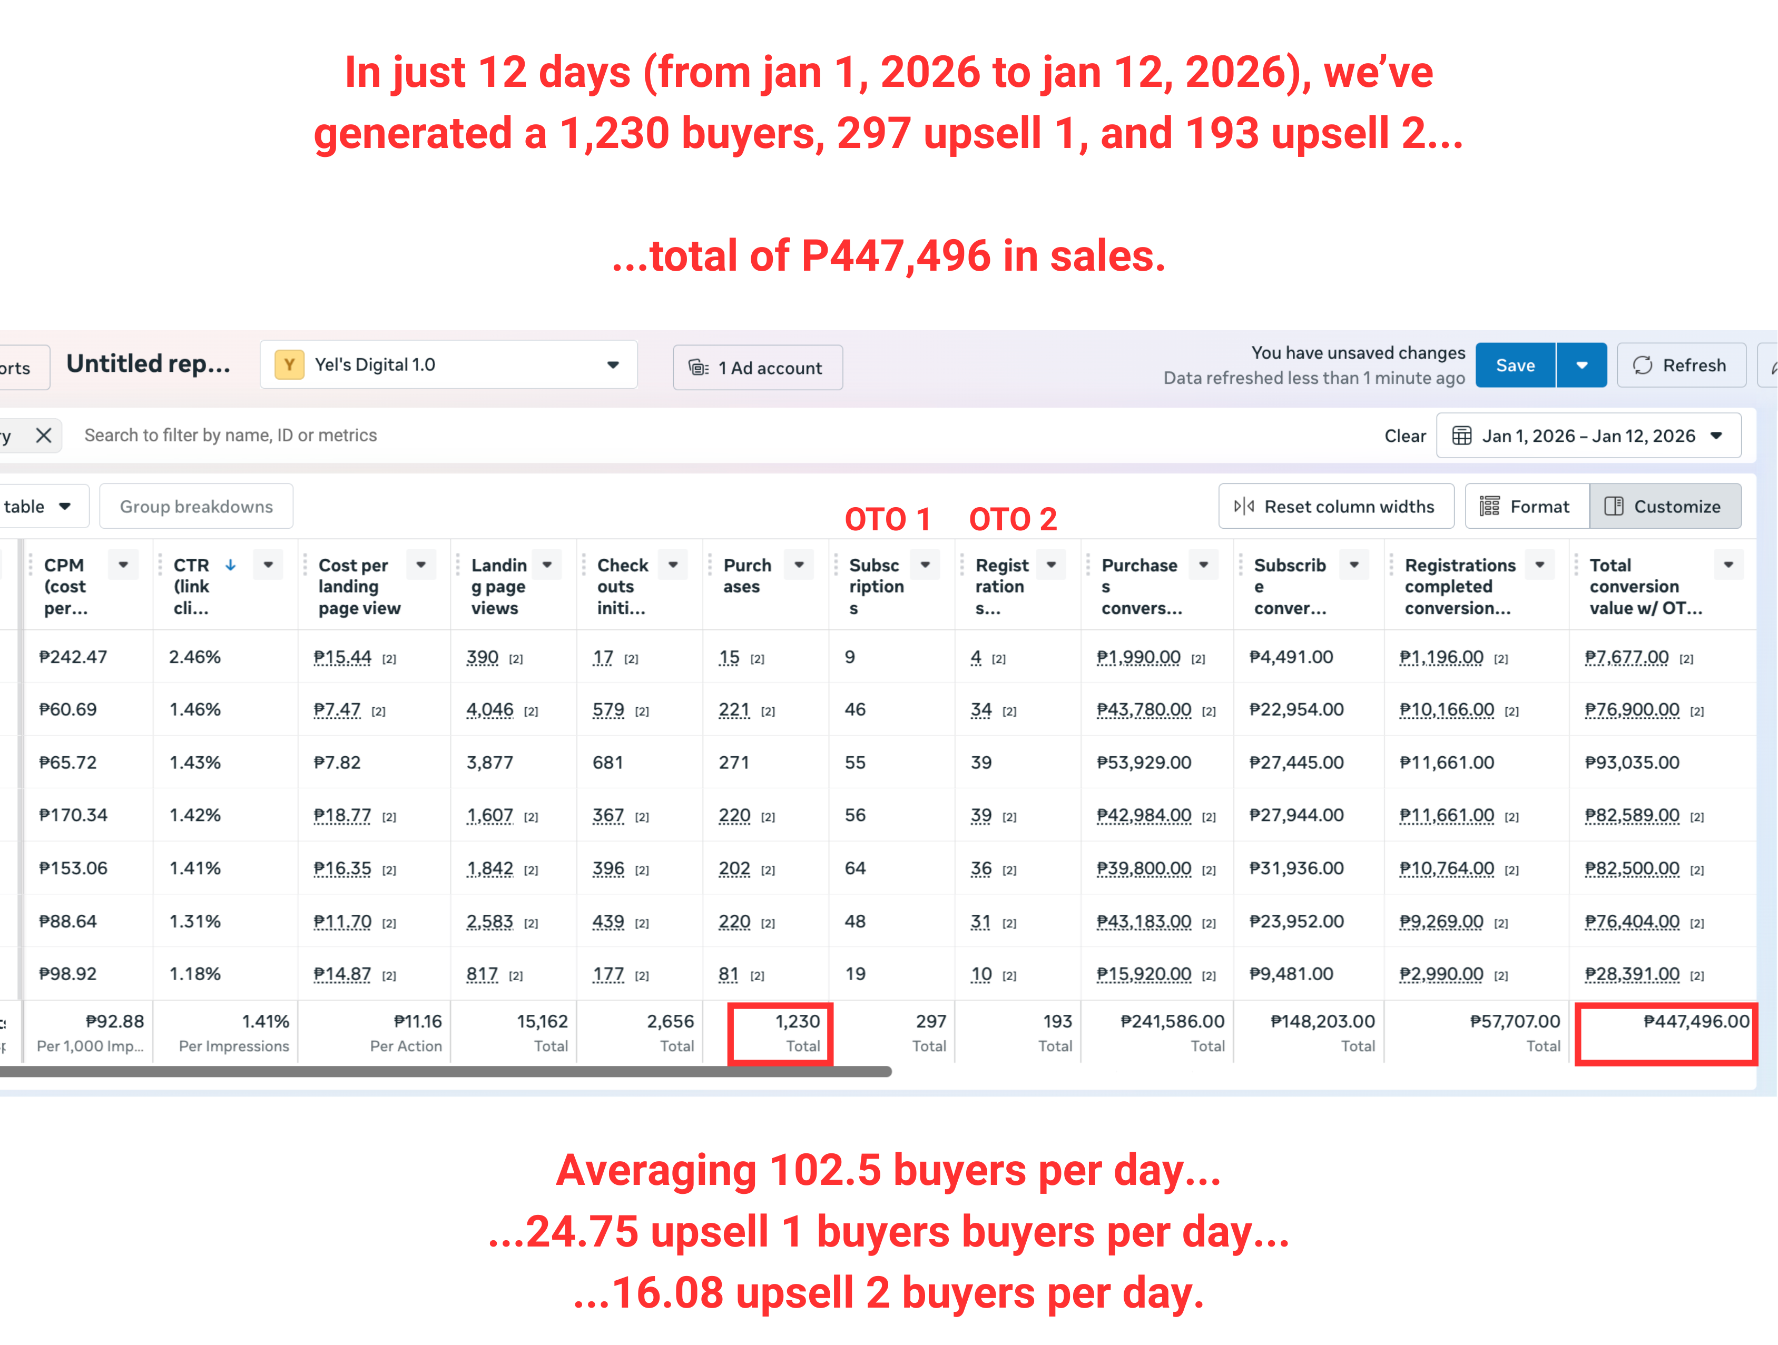Viewport: 1778px width, 1345px height.
Task: Open the date range Jan 1–Jan 12 picker
Action: click(x=1587, y=436)
